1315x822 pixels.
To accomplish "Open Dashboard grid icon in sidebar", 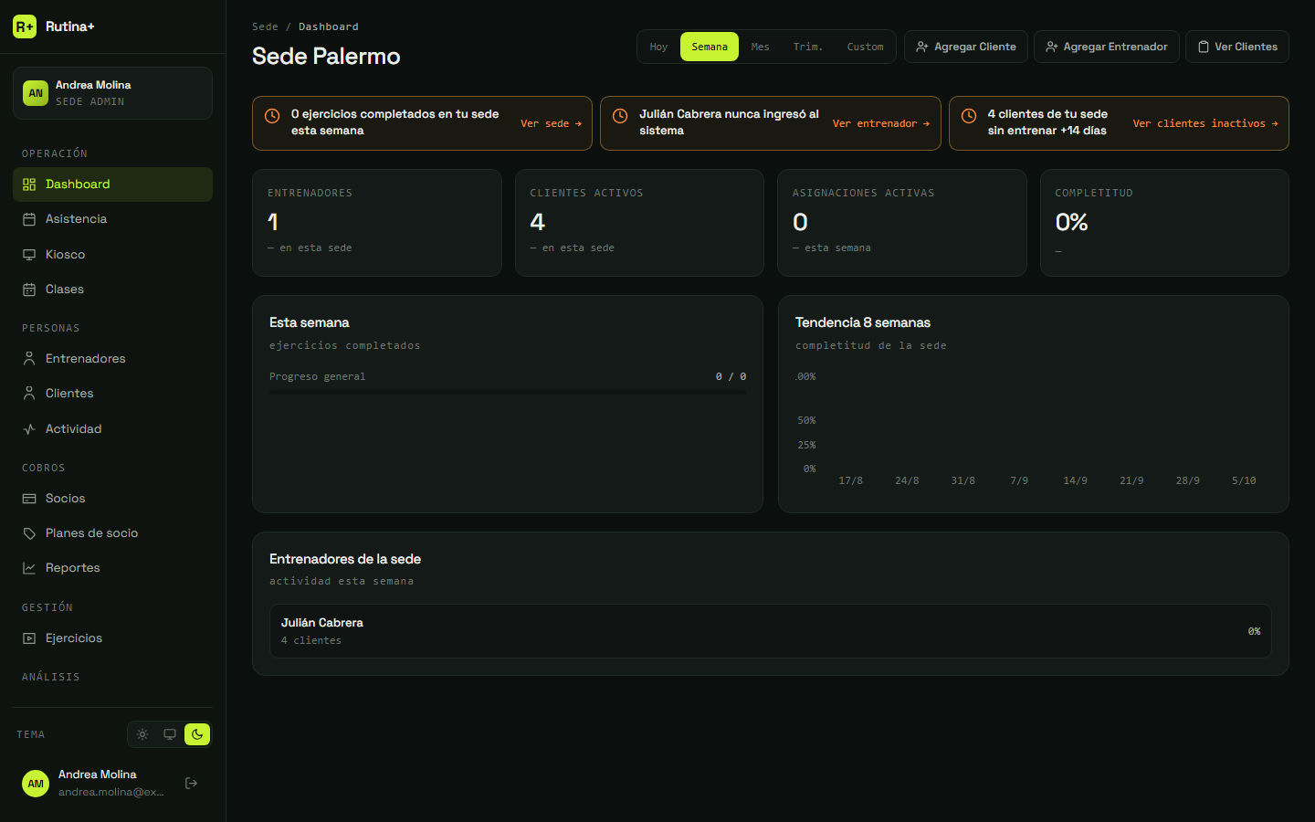I will [29, 184].
